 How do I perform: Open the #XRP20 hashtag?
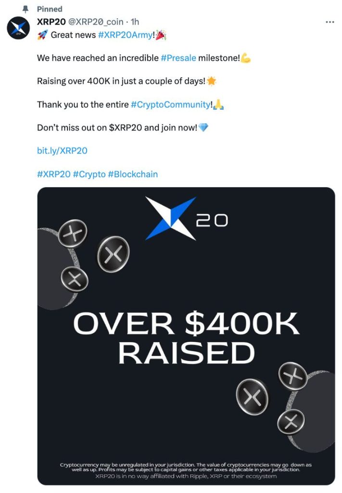coord(53,174)
